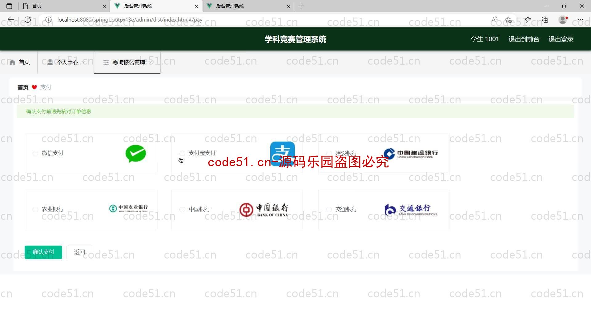Open the browser settings and more menu
Viewport: 591px width, 317px height.
coord(580,20)
